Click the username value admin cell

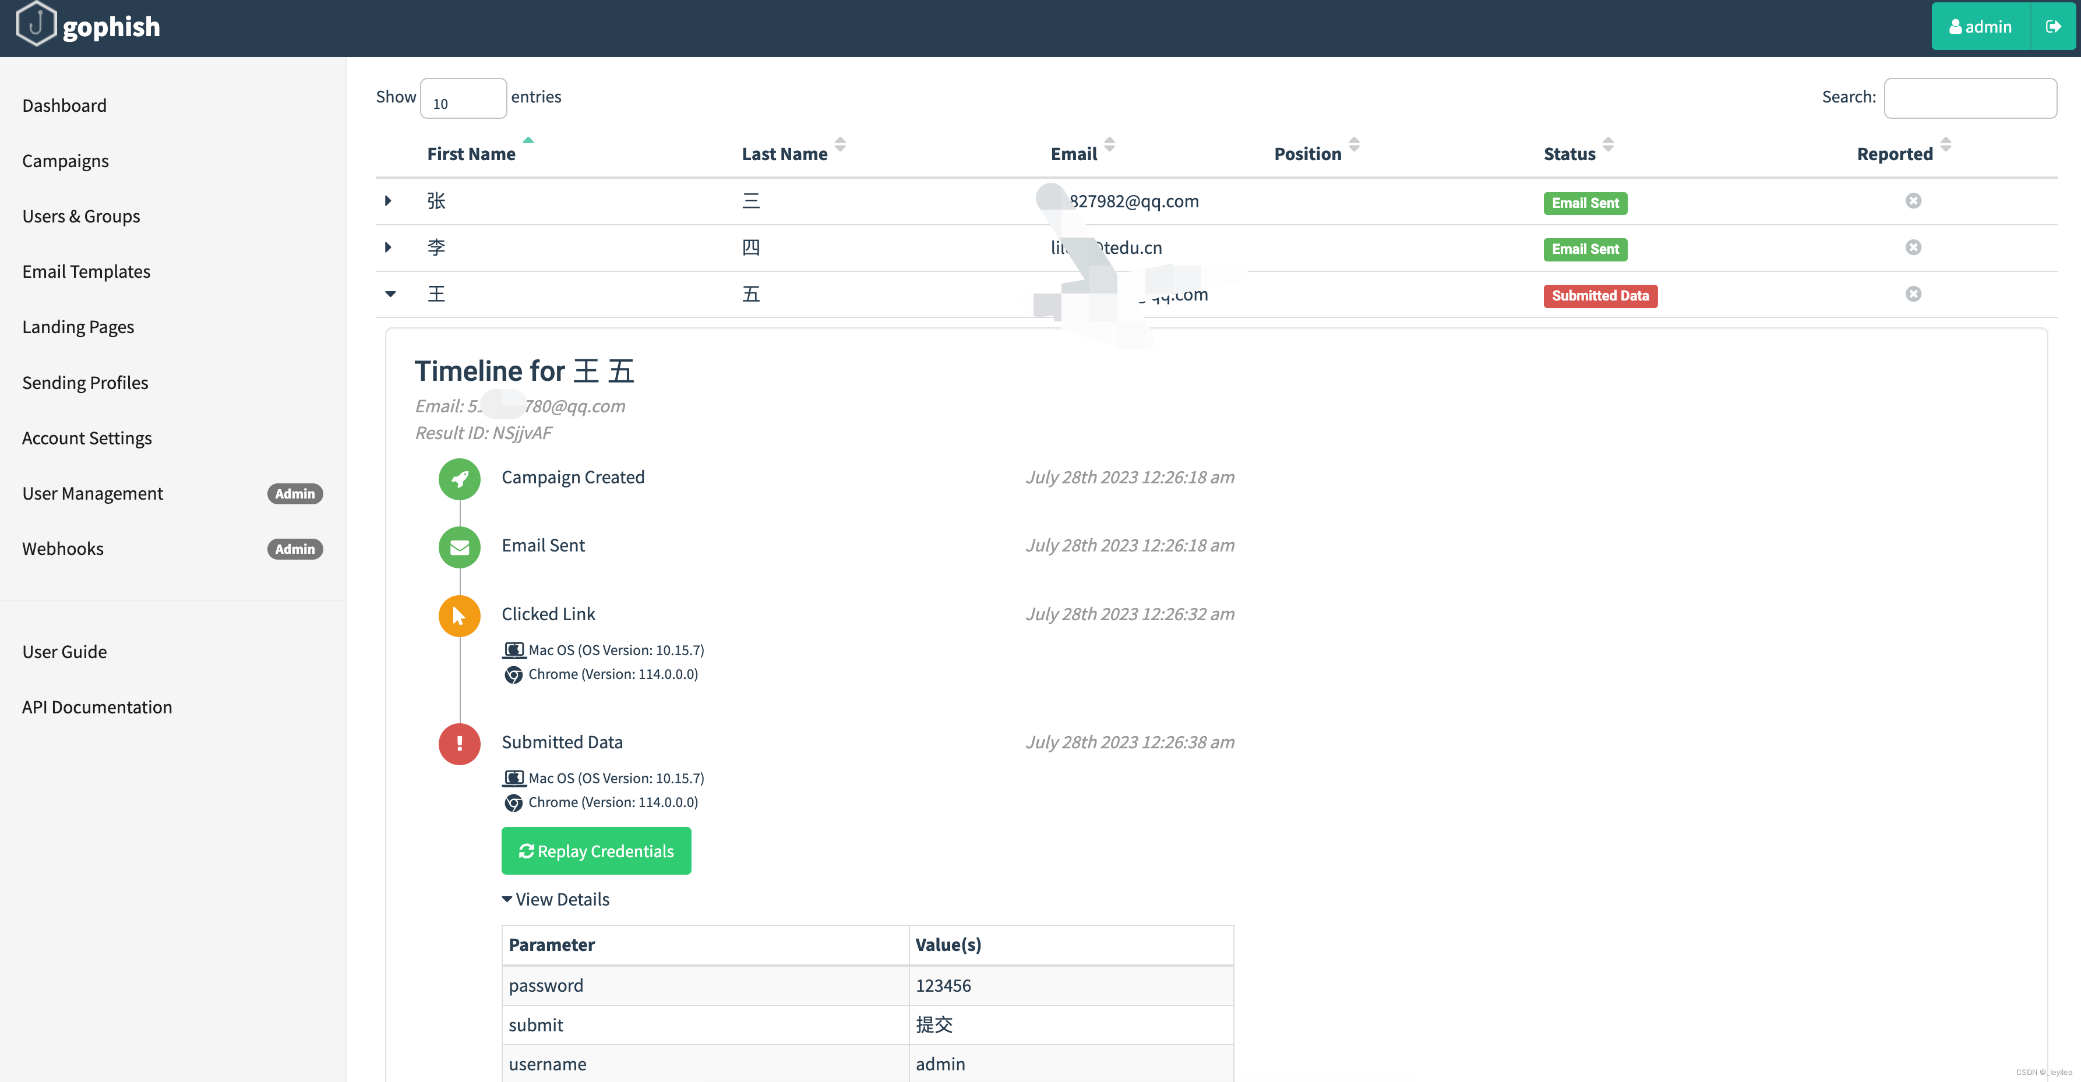click(1071, 1064)
